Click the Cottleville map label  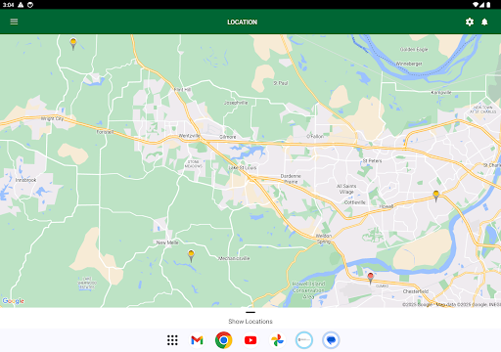(x=355, y=202)
